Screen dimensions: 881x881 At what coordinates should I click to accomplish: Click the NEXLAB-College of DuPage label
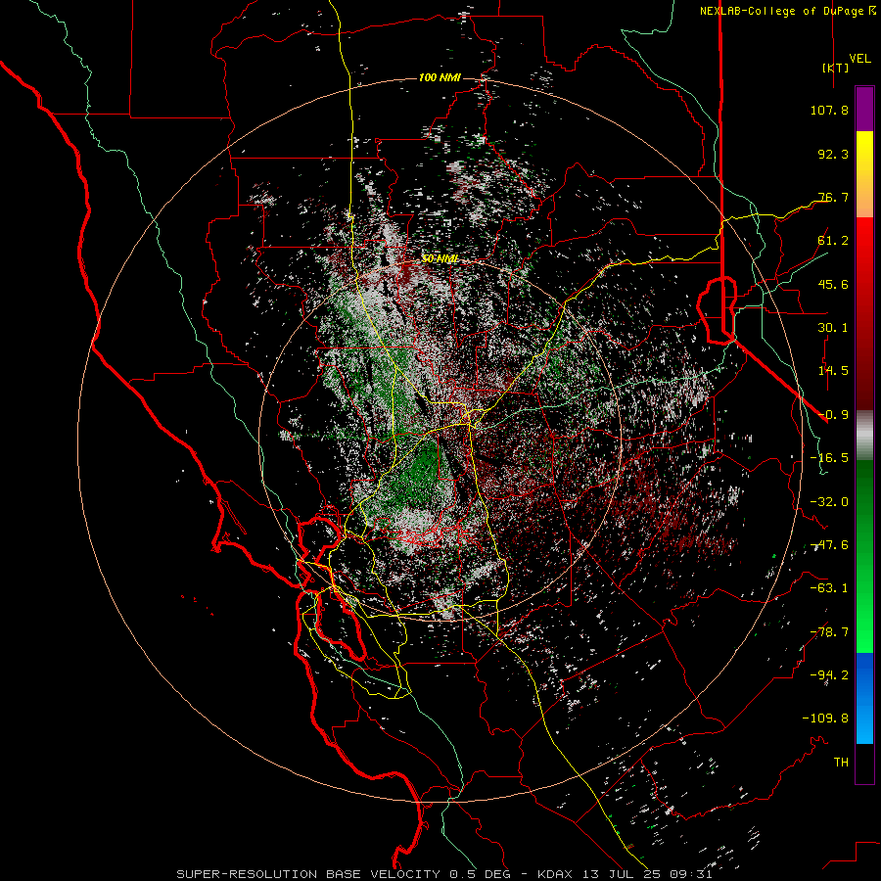tap(787, 11)
